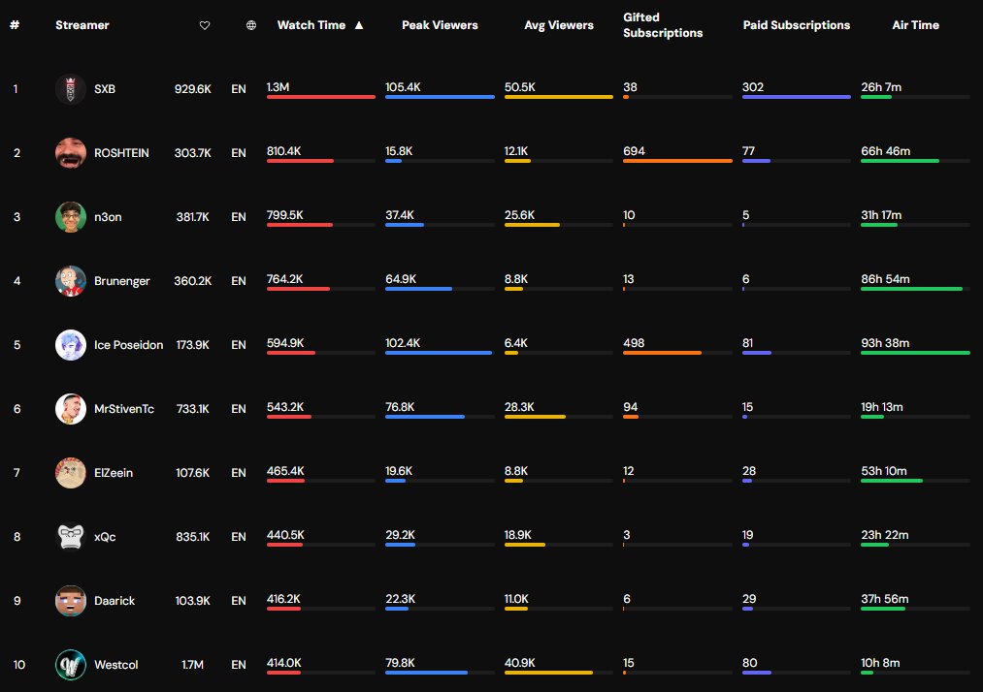Open the MrStivenTc streamer link
The width and height of the screenshot is (983, 692).
pyautogui.click(x=124, y=408)
